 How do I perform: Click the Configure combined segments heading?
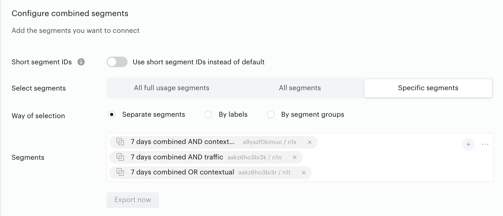coord(70,14)
